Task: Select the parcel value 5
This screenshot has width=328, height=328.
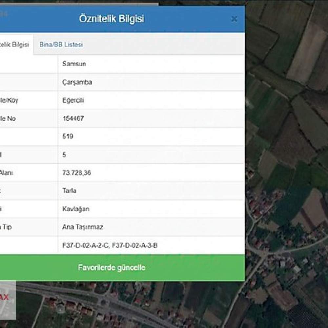Action: click(x=64, y=154)
